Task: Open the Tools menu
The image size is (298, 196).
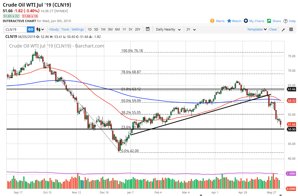Action: (65, 29)
